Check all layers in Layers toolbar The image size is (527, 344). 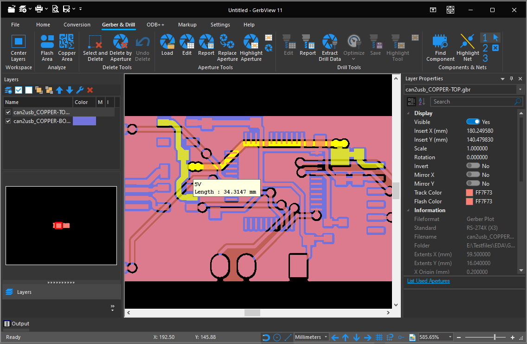point(19,90)
